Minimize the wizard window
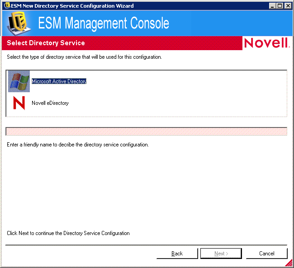294x268 pixels. (x=272, y=6)
